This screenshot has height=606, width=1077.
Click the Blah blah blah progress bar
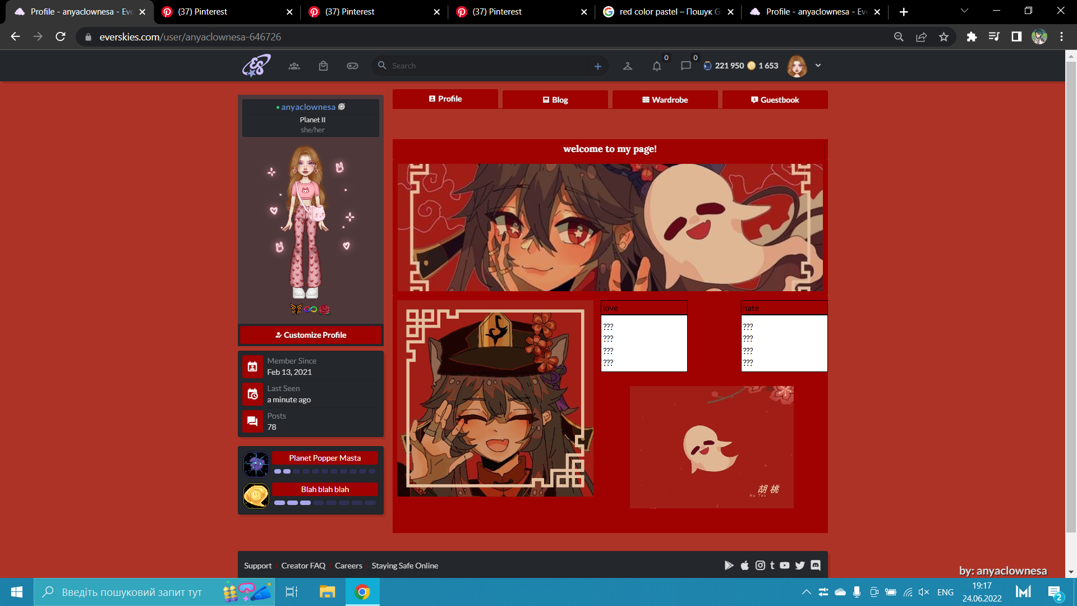click(x=325, y=503)
